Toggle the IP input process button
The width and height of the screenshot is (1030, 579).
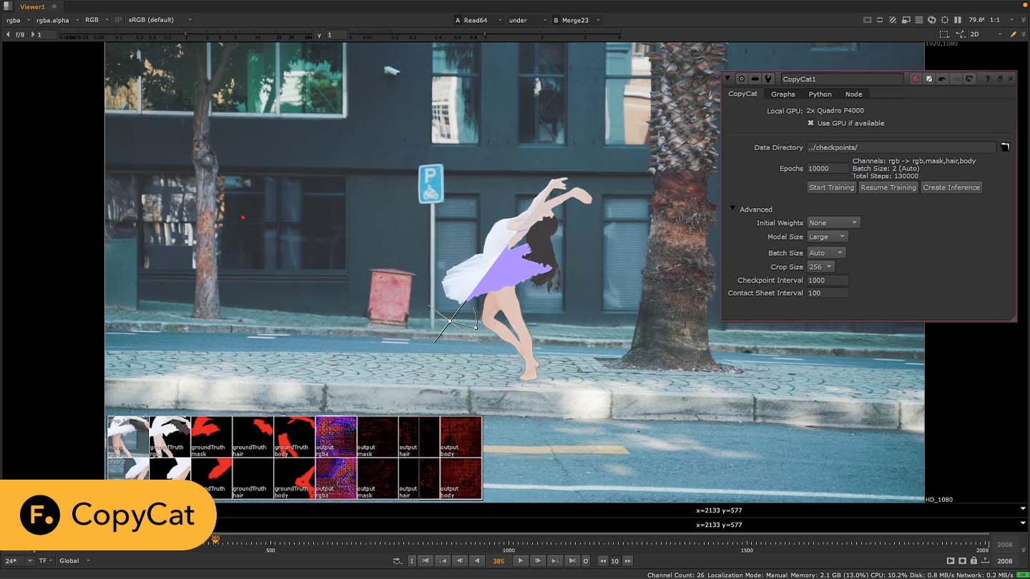click(118, 20)
